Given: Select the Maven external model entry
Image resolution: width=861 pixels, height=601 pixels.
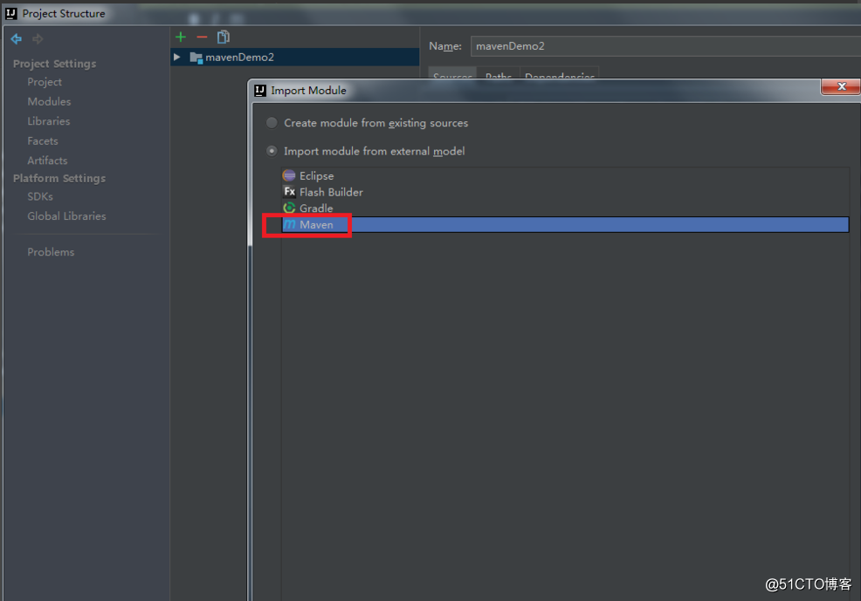Looking at the screenshot, I should click(x=565, y=224).
